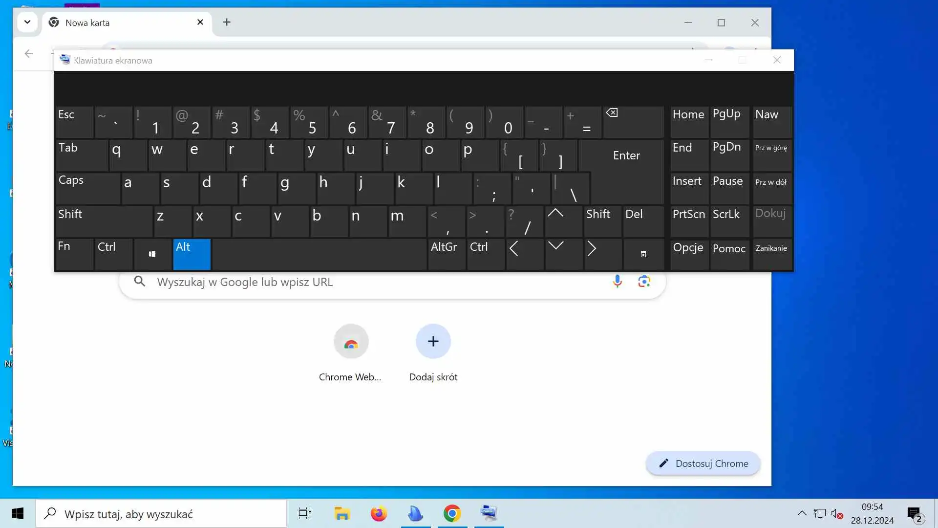Viewport: 938px width, 528px height.
Task: Open File Explorer from the taskbar
Action: tap(342, 513)
